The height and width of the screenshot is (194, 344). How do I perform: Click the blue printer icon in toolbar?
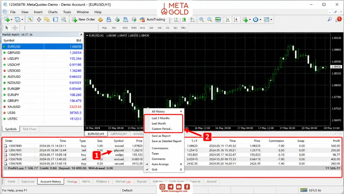[x=109, y=20]
